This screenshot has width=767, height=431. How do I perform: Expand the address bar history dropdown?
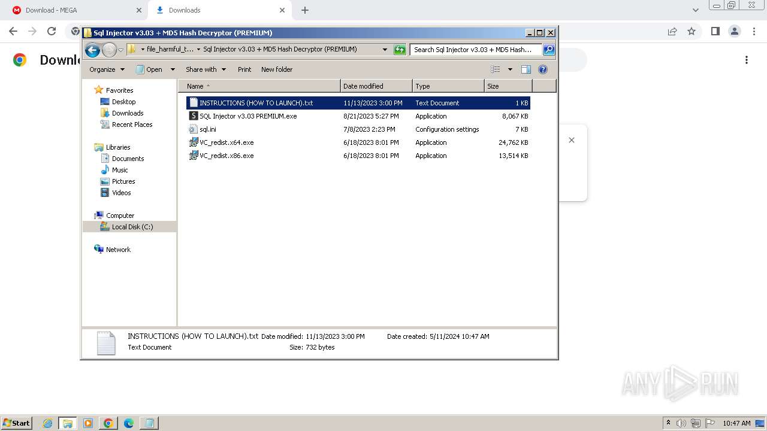(x=385, y=50)
